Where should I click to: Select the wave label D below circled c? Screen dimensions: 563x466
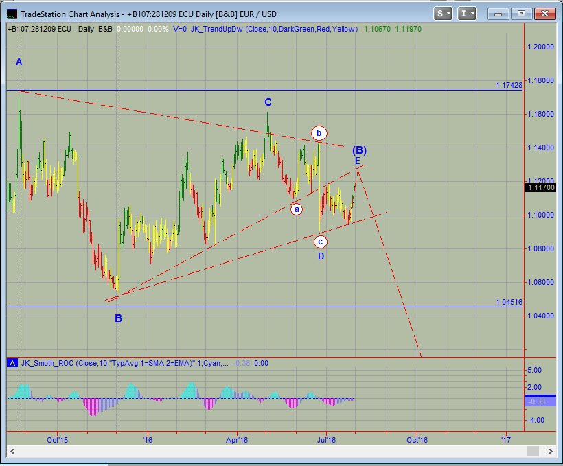[321, 257]
